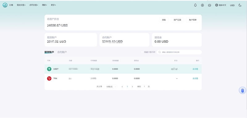
Task: Click the download app icon
Action: coord(210,5)
